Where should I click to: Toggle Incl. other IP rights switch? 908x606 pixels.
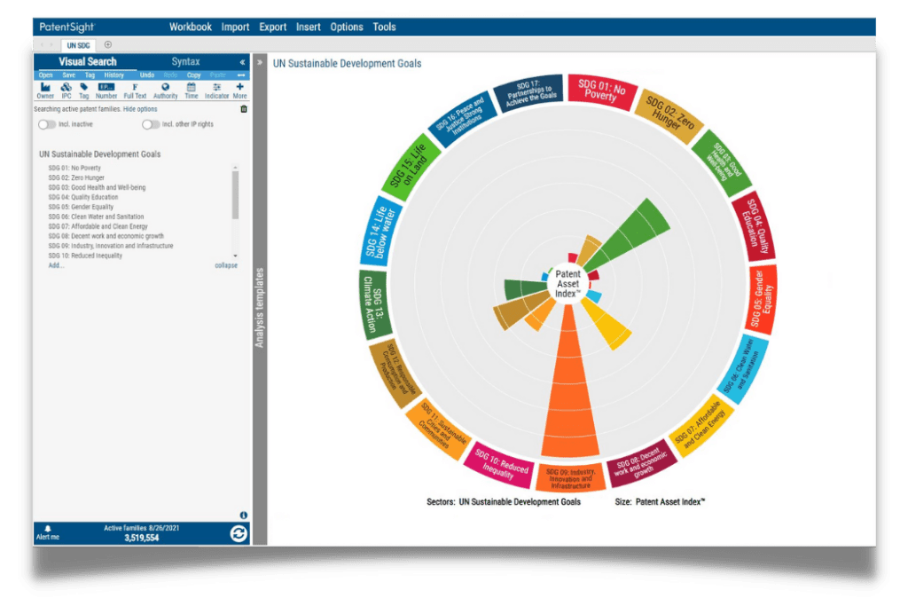tap(151, 124)
